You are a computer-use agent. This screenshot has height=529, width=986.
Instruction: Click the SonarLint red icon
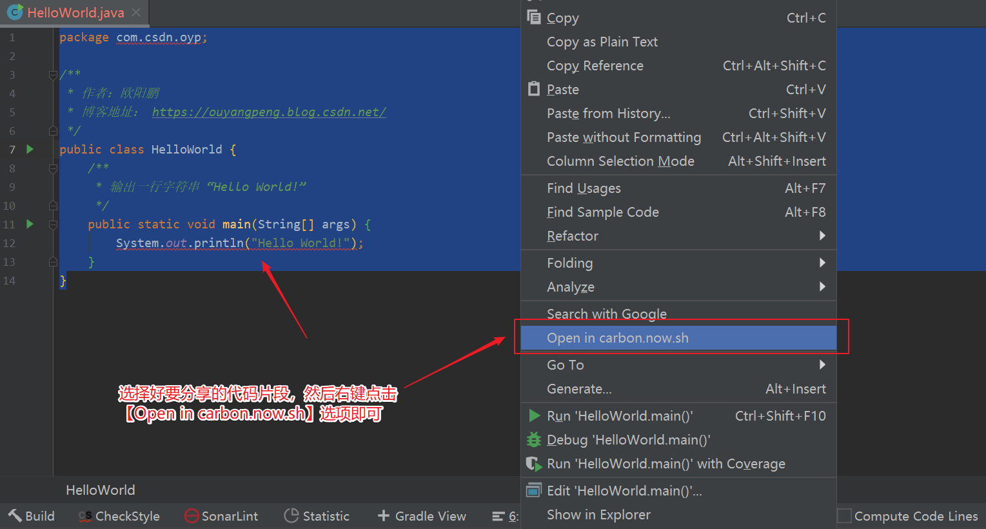click(x=192, y=516)
